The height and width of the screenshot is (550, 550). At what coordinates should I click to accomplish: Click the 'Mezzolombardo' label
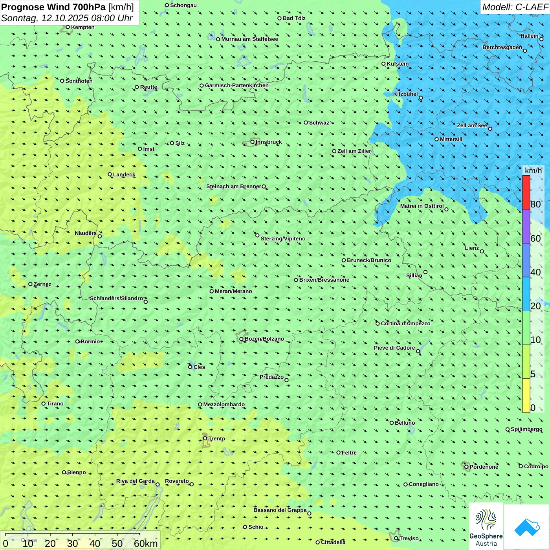(224, 404)
